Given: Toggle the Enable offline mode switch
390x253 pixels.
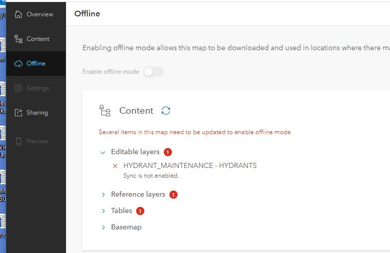Looking at the screenshot, I should tap(154, 72).
